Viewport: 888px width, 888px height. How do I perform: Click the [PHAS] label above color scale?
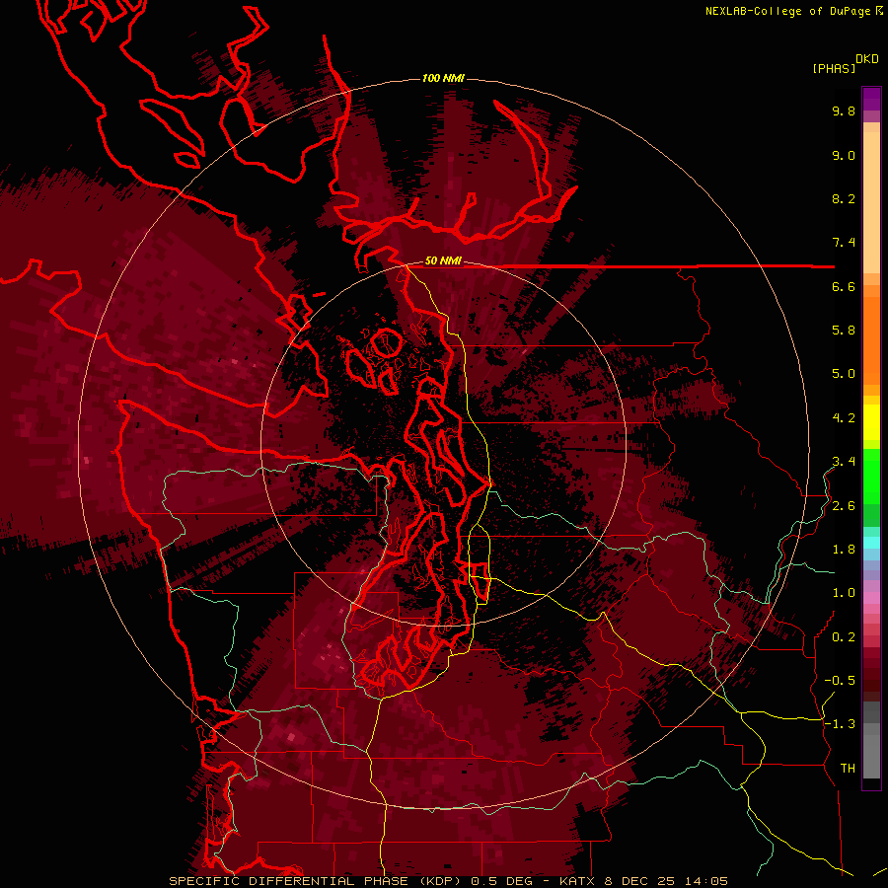click(834, 68)
